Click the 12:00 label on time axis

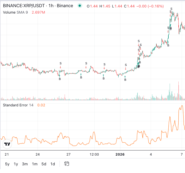(x=94, y=154)
